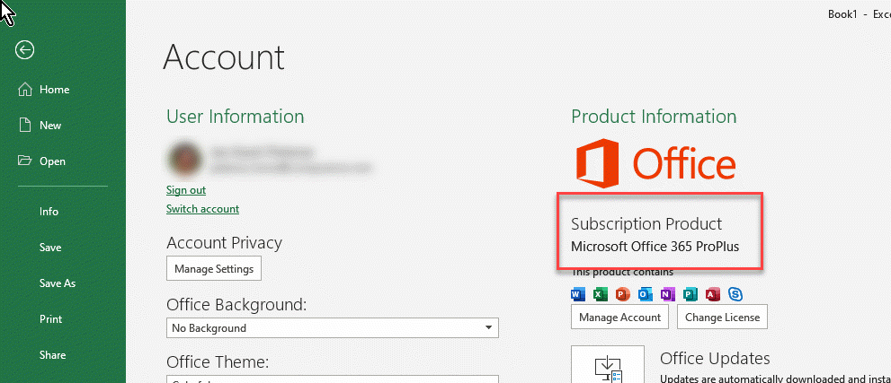Viewport: 891px width, 383px height.
Task: Click the Account Privacy heading
Action: point(224,243)
